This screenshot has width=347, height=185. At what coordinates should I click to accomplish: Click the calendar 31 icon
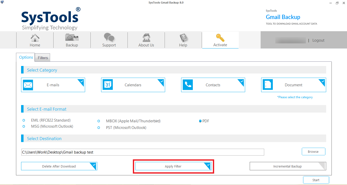click(x=108, y=85)
